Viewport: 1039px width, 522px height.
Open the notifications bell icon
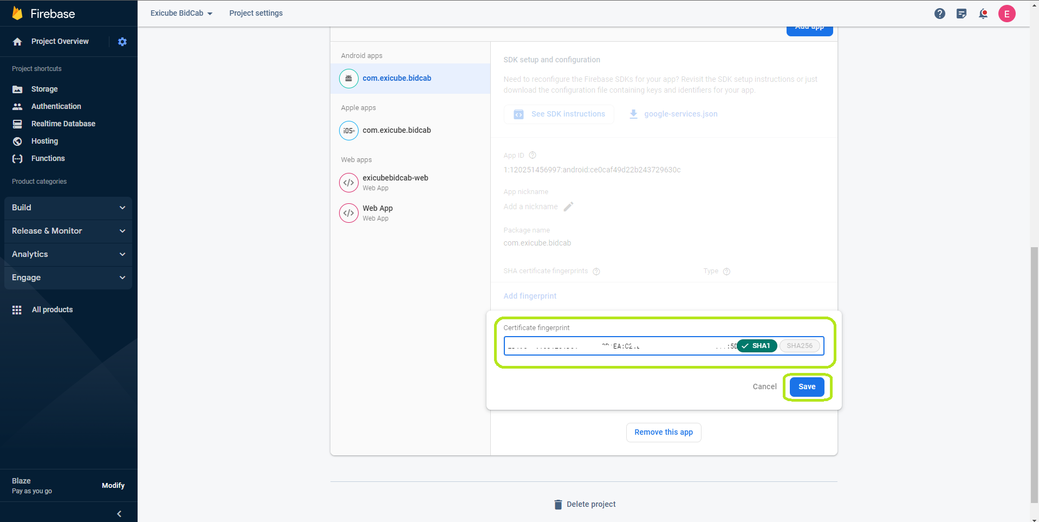coord(983,14)
